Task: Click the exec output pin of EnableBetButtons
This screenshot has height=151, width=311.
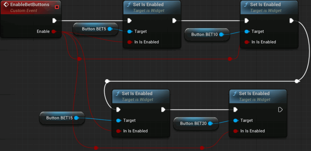Action: point(54,21)
